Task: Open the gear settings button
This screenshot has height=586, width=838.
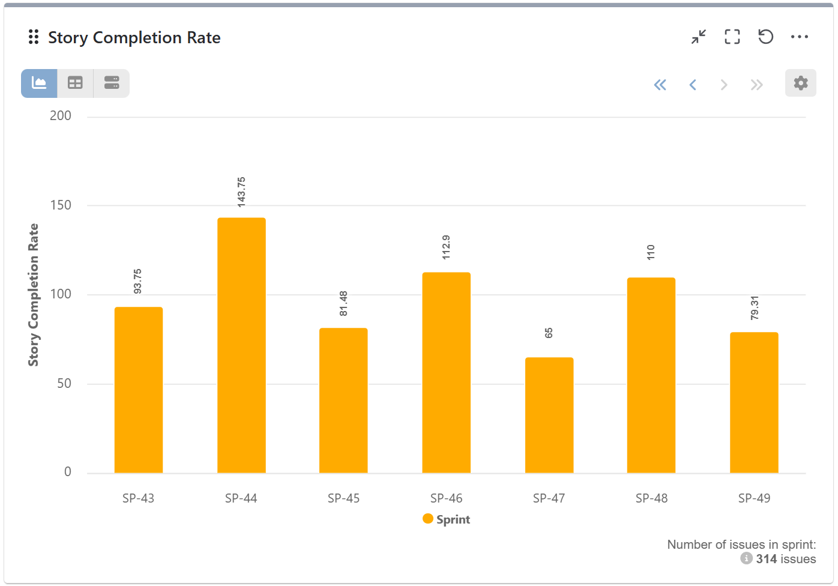Action: click(800, 83)
